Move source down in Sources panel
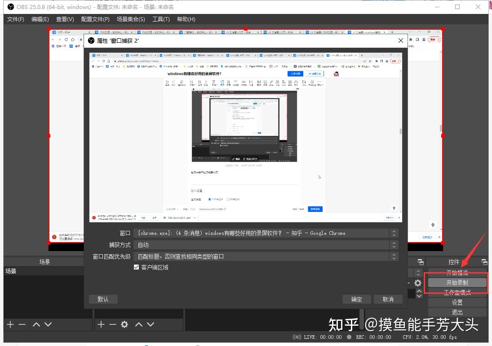492x346 pixels. click(x=151, y=324)
